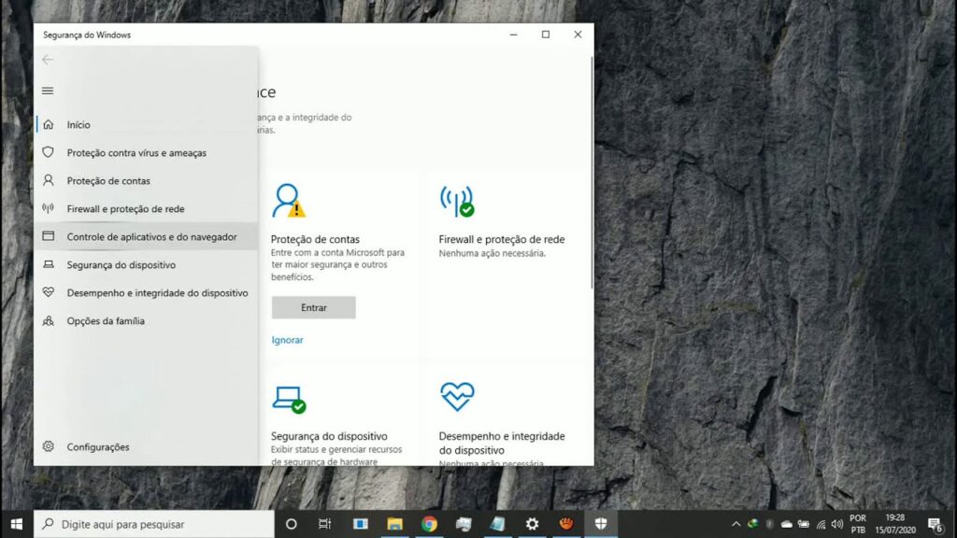Launch Google Chrome from taskbar

(x=429, y=524)
